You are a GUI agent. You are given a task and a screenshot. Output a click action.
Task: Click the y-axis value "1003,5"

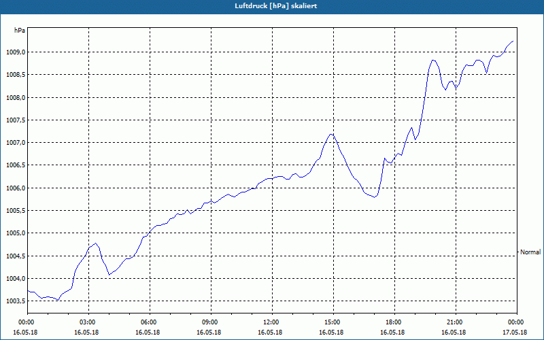point(16,301)
